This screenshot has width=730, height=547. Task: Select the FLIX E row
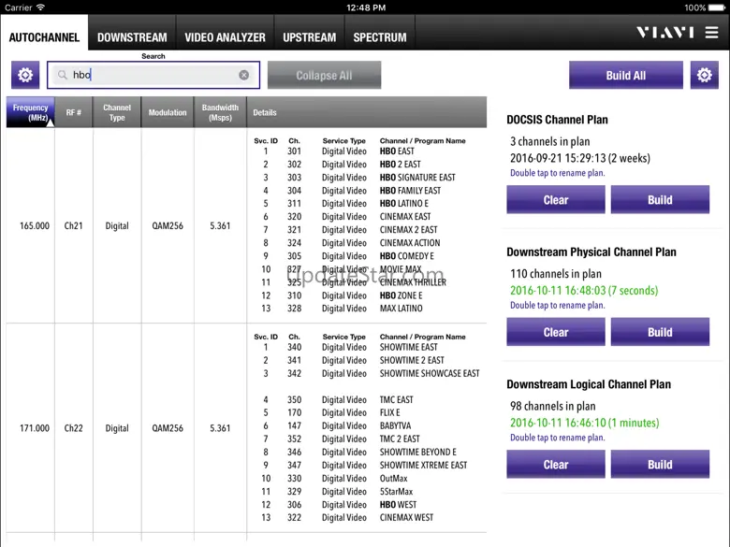coord(367,412)
